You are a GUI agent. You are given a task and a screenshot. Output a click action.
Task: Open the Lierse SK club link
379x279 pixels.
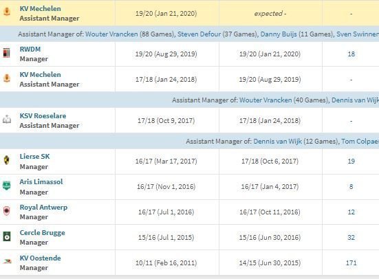(34, 157)
